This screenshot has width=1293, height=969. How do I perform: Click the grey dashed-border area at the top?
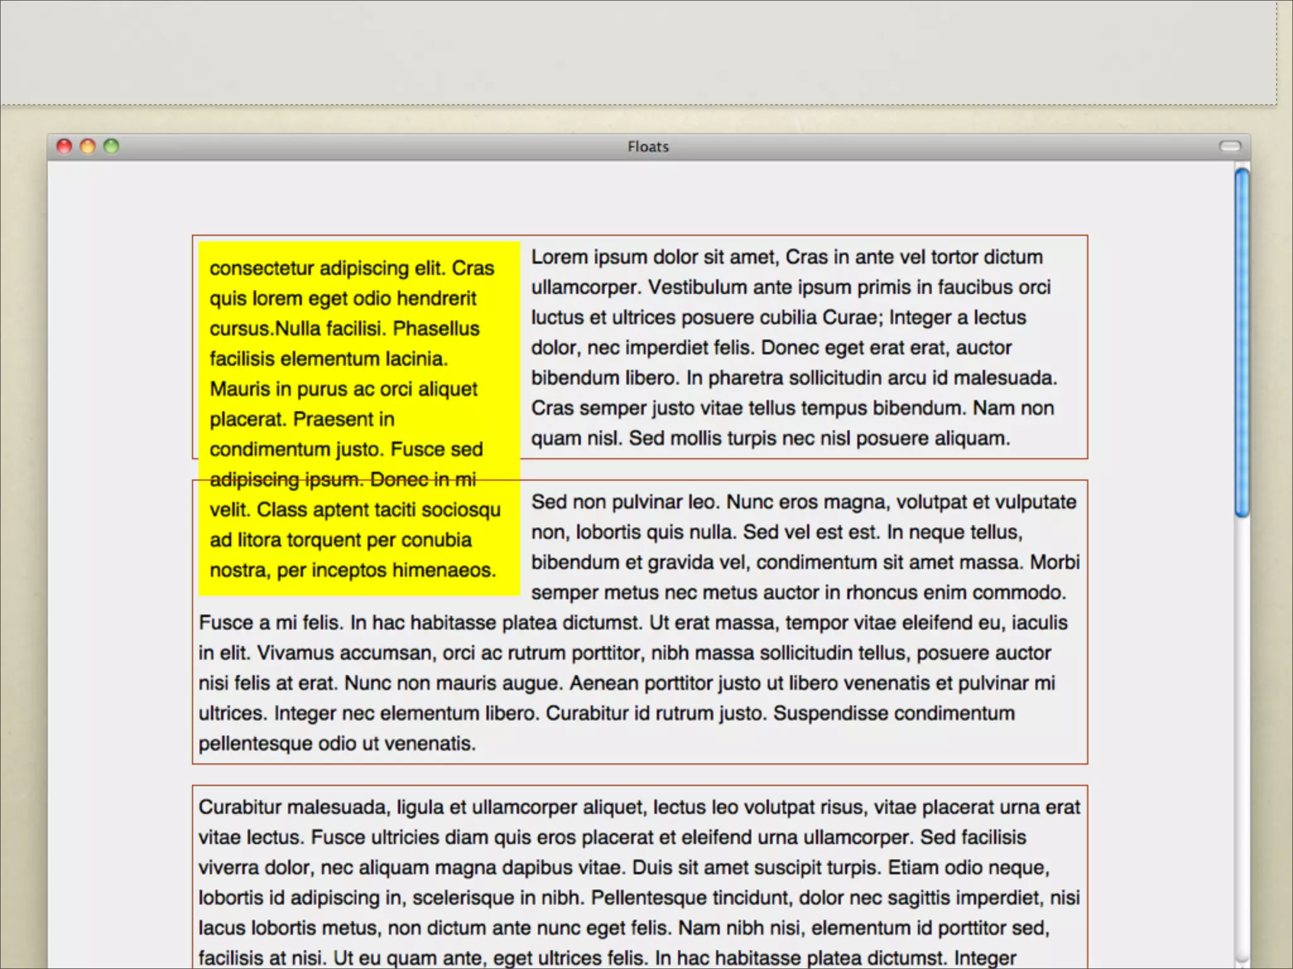(638, 50)
